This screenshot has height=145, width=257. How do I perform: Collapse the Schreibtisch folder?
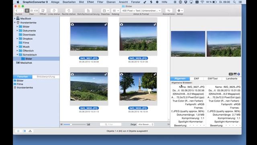17,55
